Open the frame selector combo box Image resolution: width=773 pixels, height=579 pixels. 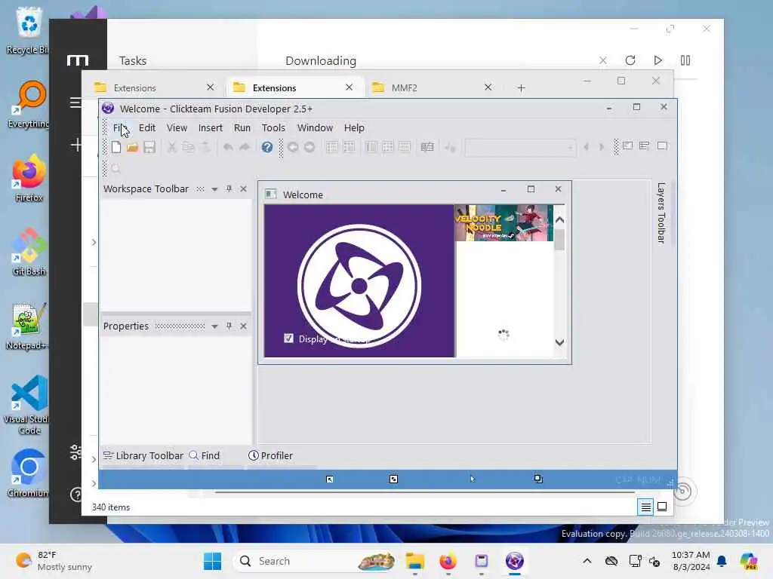click(521, 147)
